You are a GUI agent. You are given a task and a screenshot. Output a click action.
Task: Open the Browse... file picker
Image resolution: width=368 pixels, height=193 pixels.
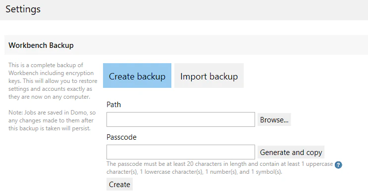point(274,119)
